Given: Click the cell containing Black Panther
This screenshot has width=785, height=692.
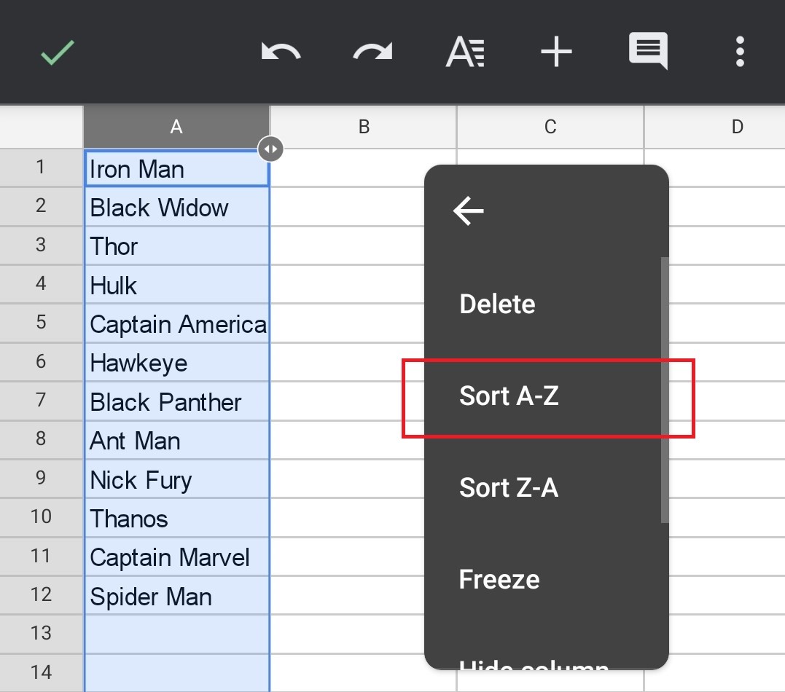Looking at the screenshot, I should pyautogui.click(x=177, y=401).
